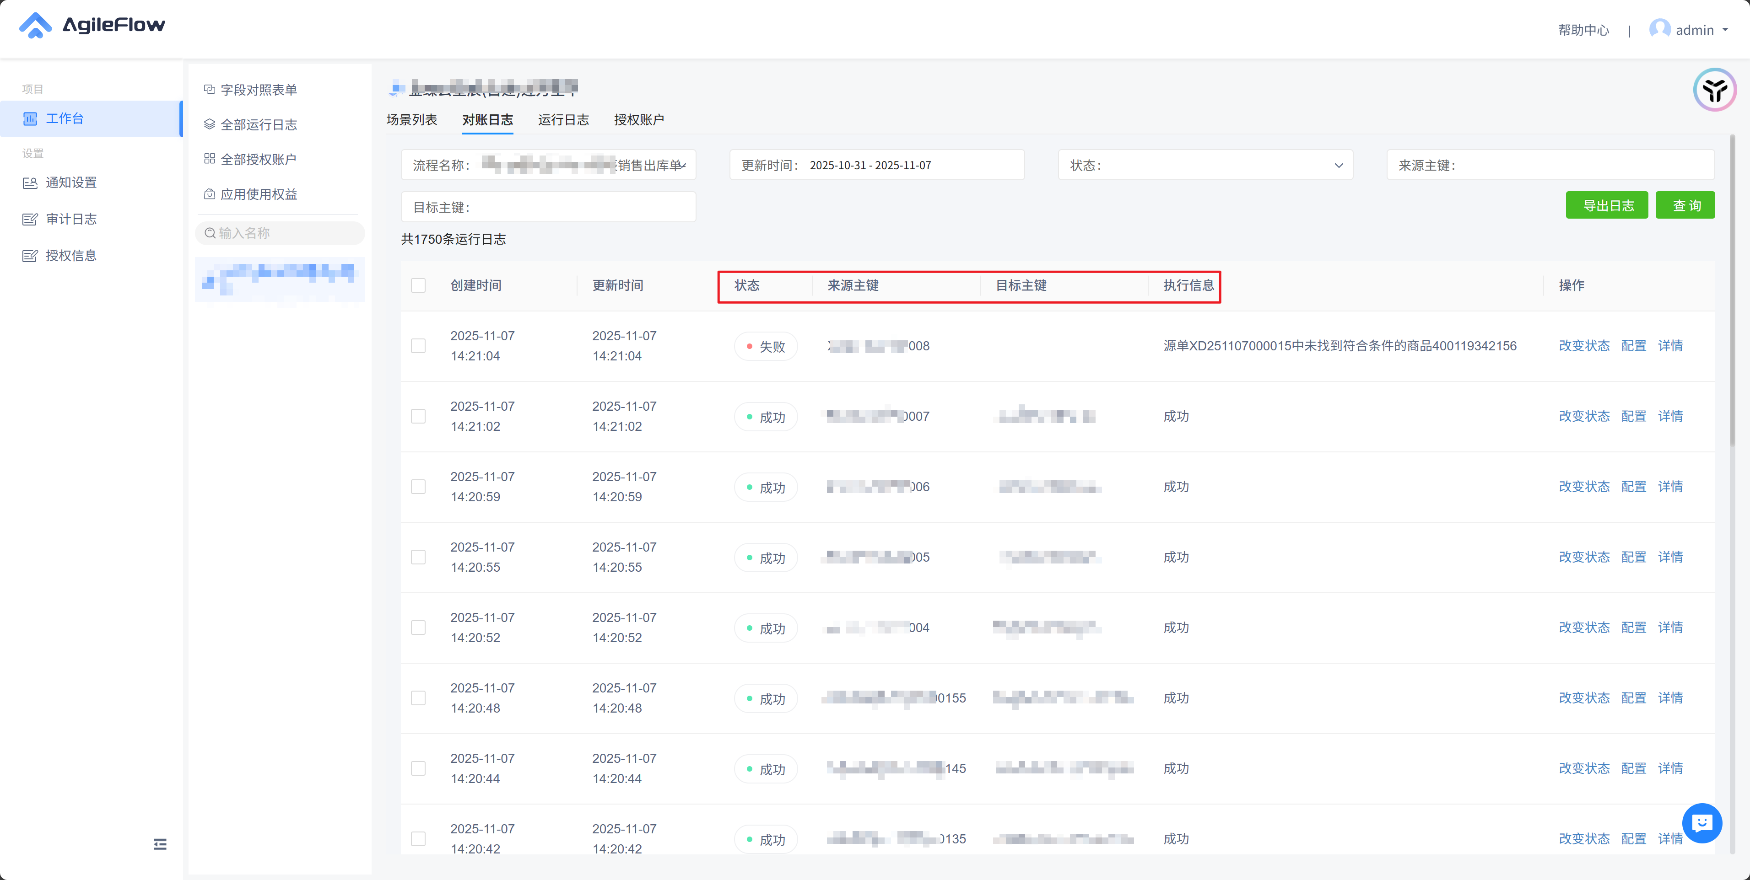Click the 全部运行日志 layers icon
This screenshot has width=1750, height=880.
point(209,124)
